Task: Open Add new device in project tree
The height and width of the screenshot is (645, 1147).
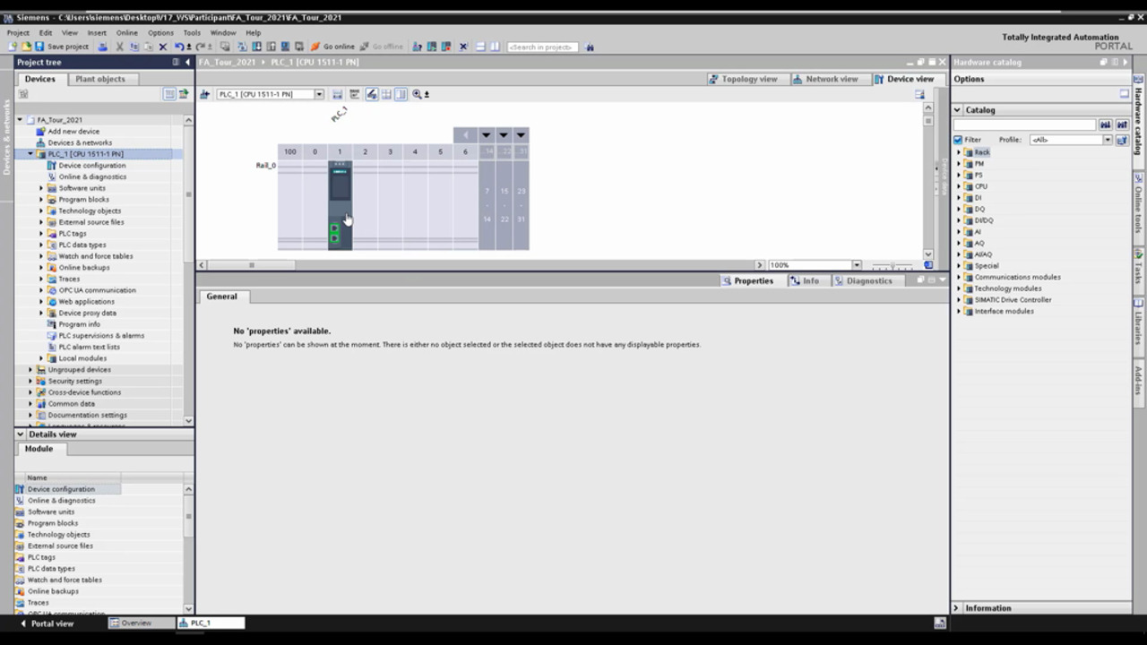Action: pyautogui.click(x=73, y=131)
